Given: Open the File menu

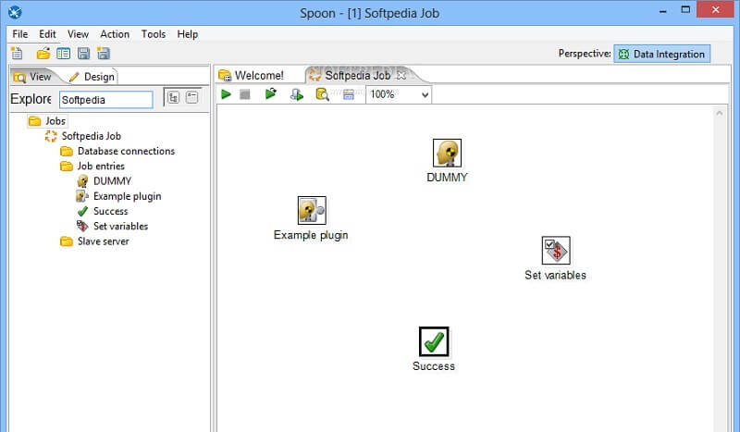Looking at the screenshot, I should click(x=19, y=34).
